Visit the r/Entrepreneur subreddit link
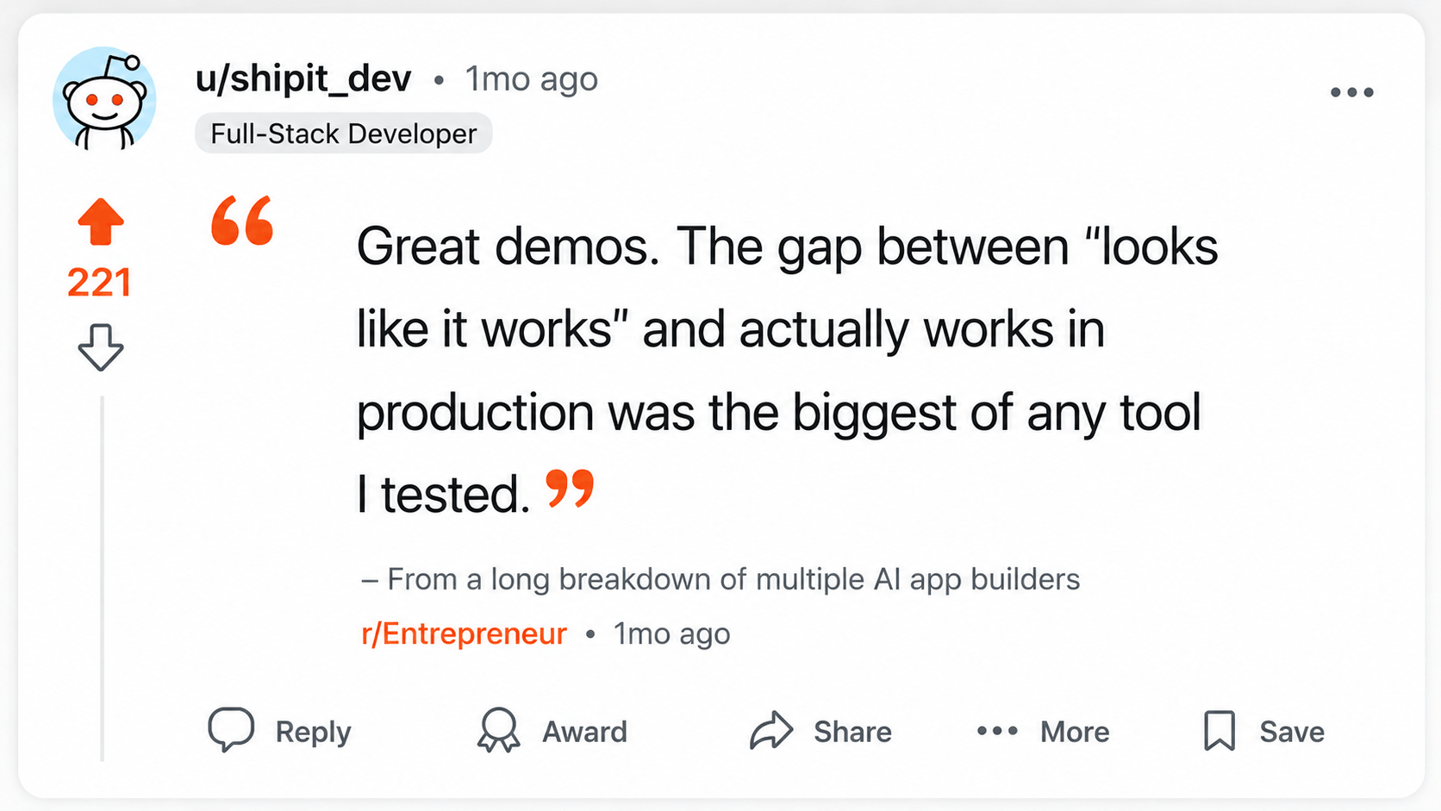This screenshot has height=811, width=1441. (464, 633)
